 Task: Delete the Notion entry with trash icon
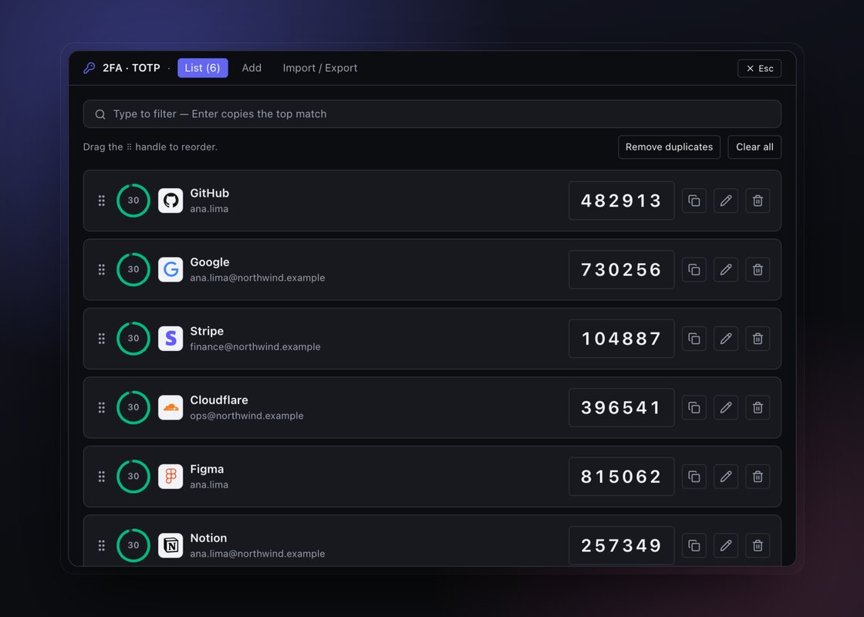pyautogui.click(x=758, y=545)
